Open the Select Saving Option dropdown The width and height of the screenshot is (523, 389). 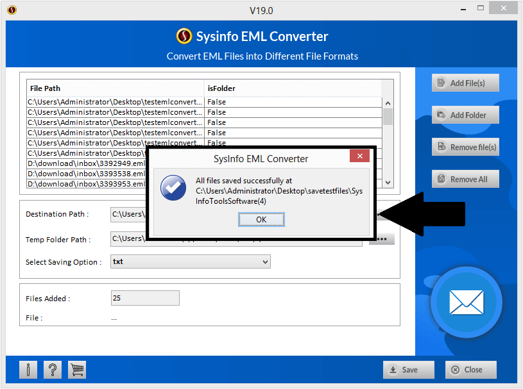click(x=191, y=261)
